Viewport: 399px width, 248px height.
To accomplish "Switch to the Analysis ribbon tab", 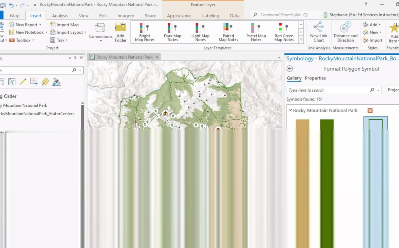I will [x=60, y=16].
